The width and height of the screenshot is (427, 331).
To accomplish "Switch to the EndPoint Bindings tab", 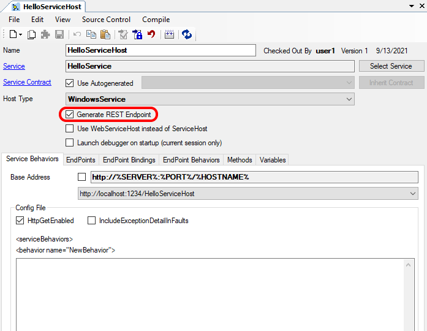I will 129,160.
